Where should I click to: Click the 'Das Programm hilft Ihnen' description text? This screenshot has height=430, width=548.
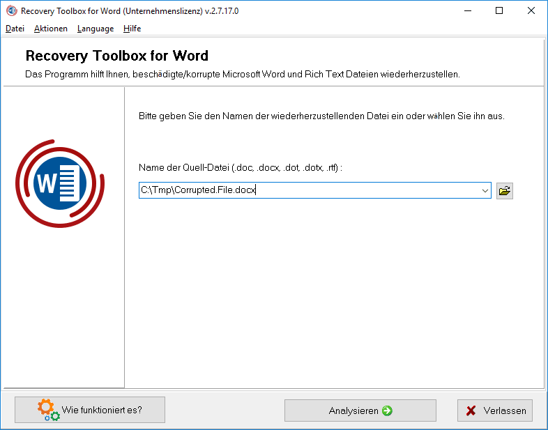pyautogui.click(x=243, y=75)
